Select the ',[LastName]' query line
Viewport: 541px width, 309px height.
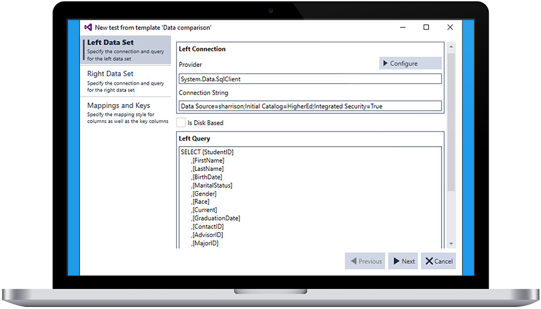tap(207, 168)
